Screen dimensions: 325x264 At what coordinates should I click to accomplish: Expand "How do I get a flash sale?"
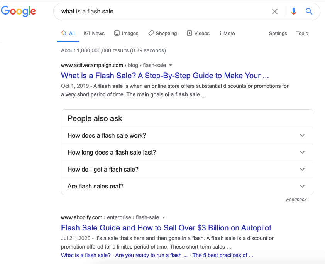pyautogui.click(x=187, y=170)
